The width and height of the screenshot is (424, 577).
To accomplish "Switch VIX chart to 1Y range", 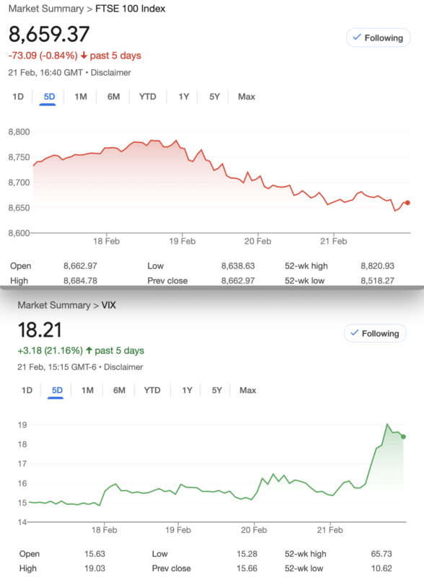I will (x=187, y=390).
